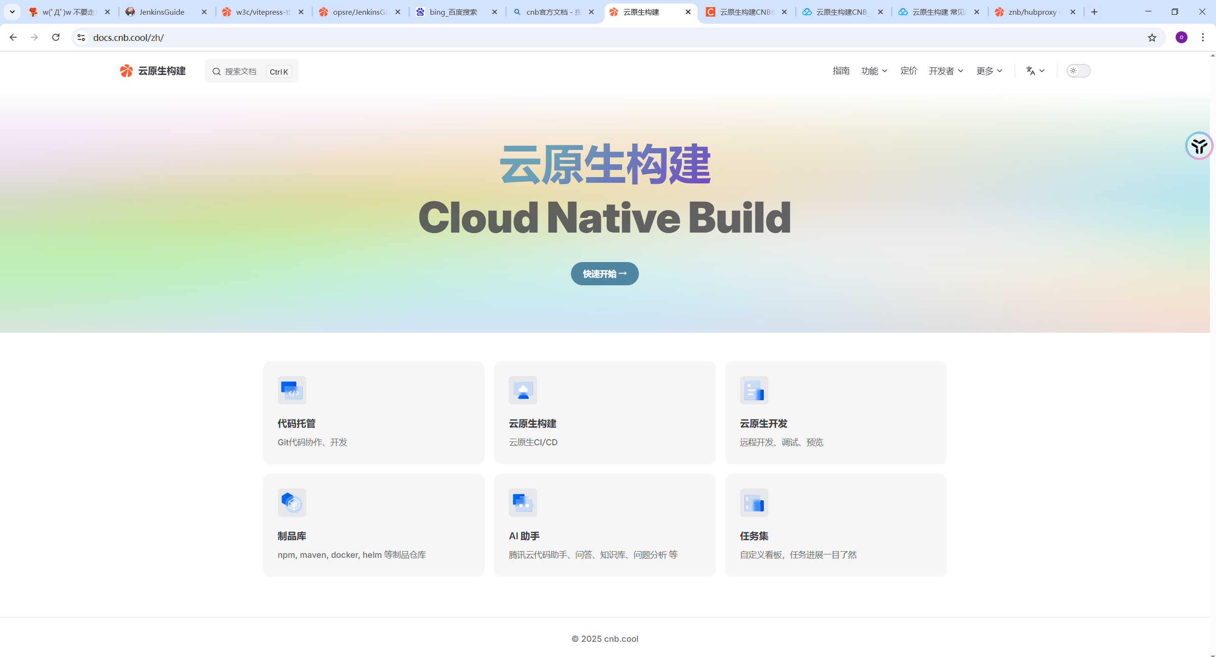Click the 腾讯云代码助手 description text
The image size is (1216, 657).
pyautogui.click(x=593, y=555)
